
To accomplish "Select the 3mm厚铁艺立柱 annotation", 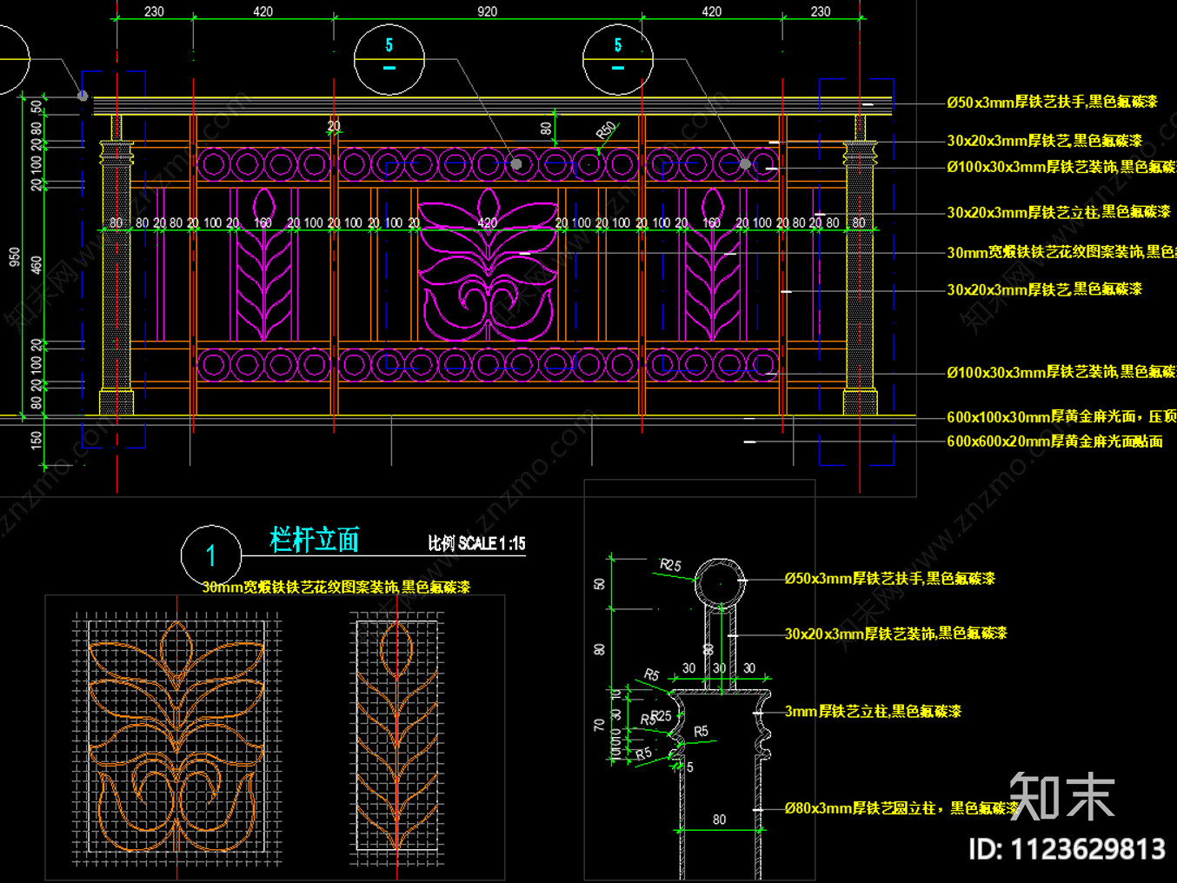I will [x=873, y=711].
